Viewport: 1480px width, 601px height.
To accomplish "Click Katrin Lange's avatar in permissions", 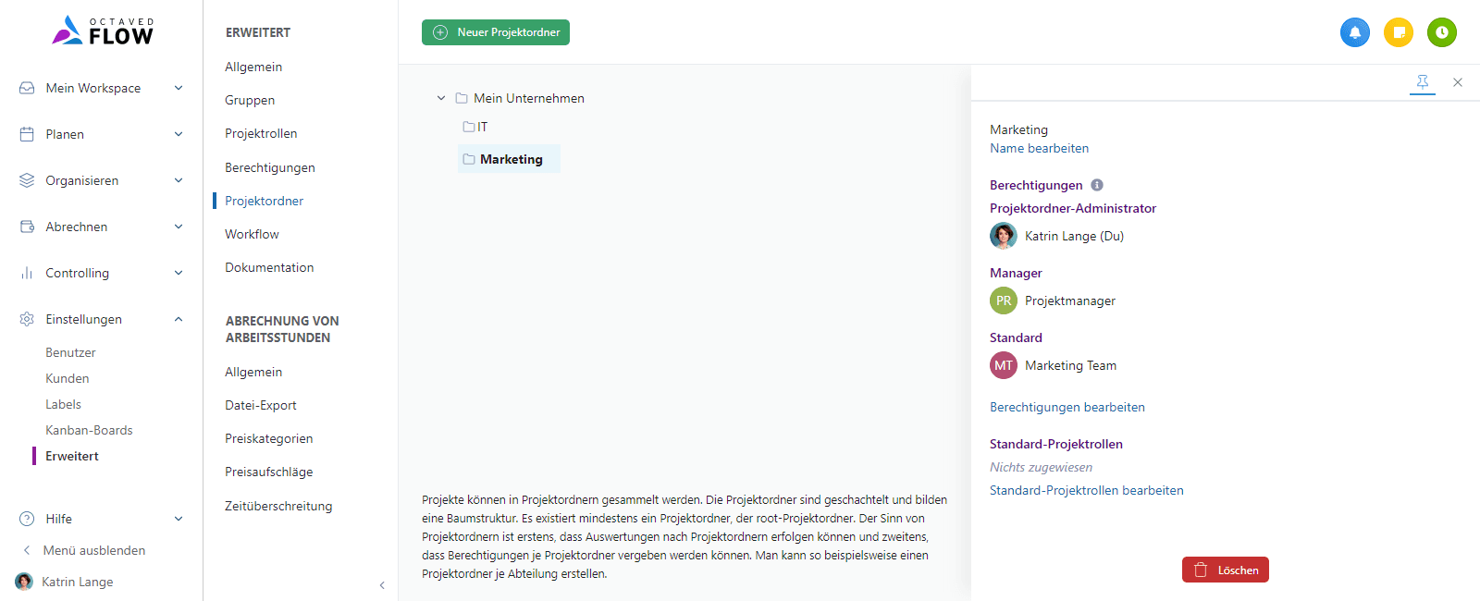I will (1003, 236).
